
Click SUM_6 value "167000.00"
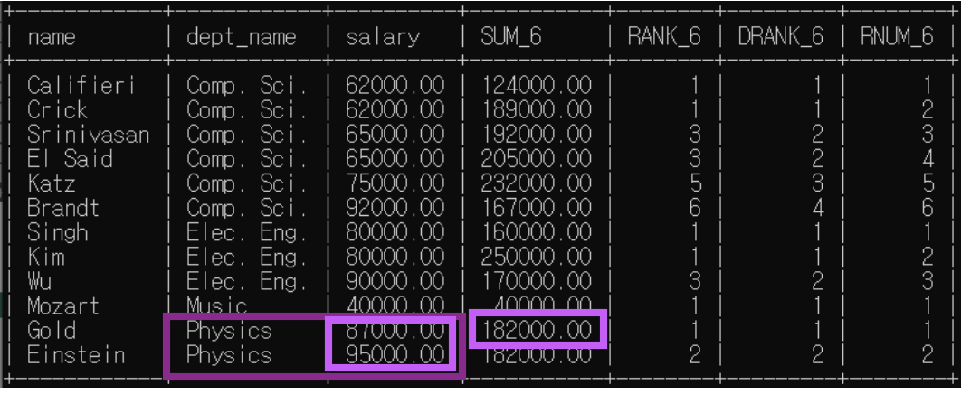537,208
